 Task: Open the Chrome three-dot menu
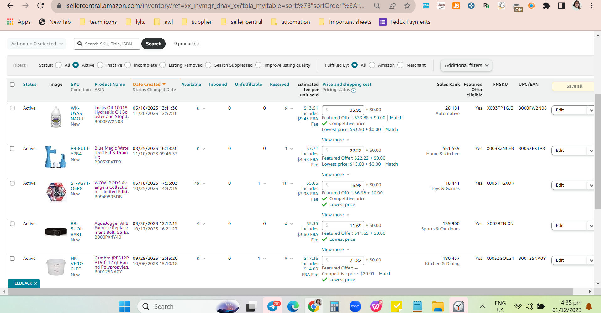(592, 6)
